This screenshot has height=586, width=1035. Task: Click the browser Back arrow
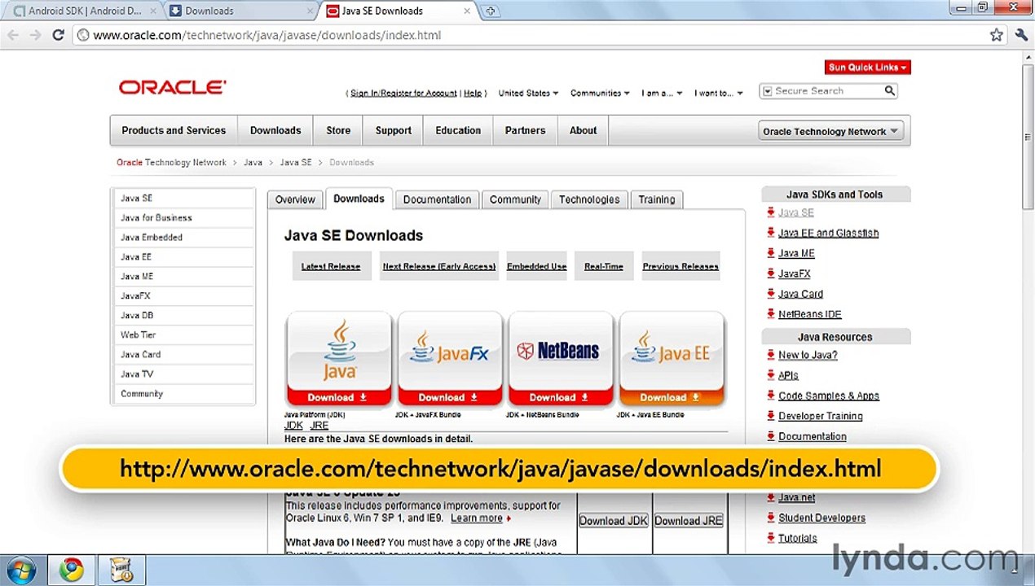point(13,35)
